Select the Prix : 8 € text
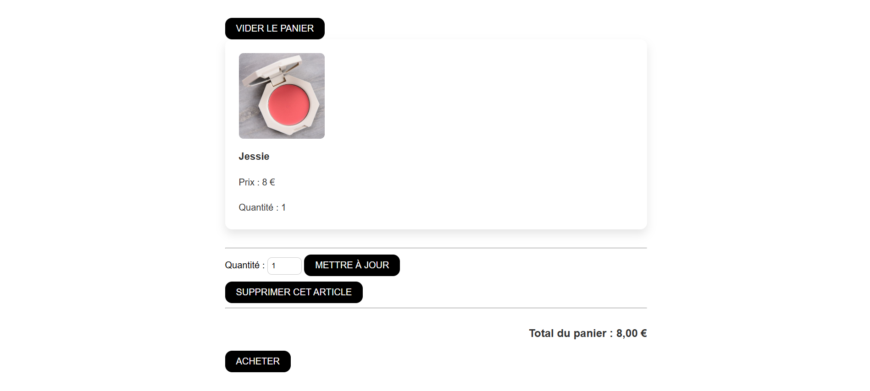The image size is (870, 391). (256, 182)
